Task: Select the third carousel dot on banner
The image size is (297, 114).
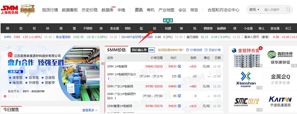Action: point(13,96)
